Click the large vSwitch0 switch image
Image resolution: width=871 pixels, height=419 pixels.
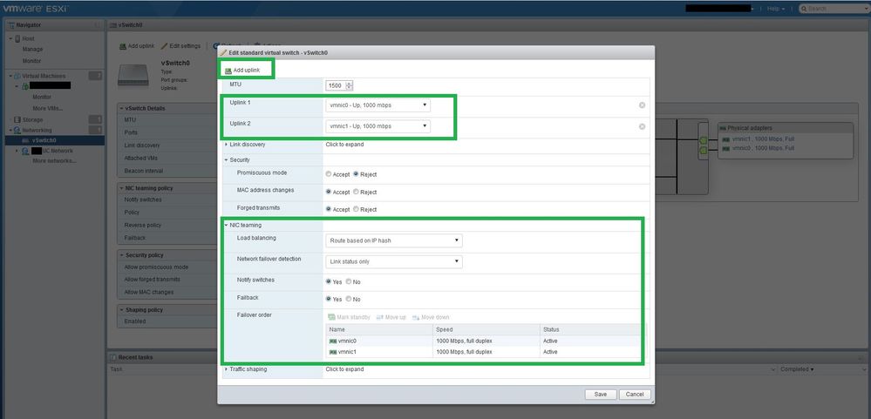click(133, 76)
